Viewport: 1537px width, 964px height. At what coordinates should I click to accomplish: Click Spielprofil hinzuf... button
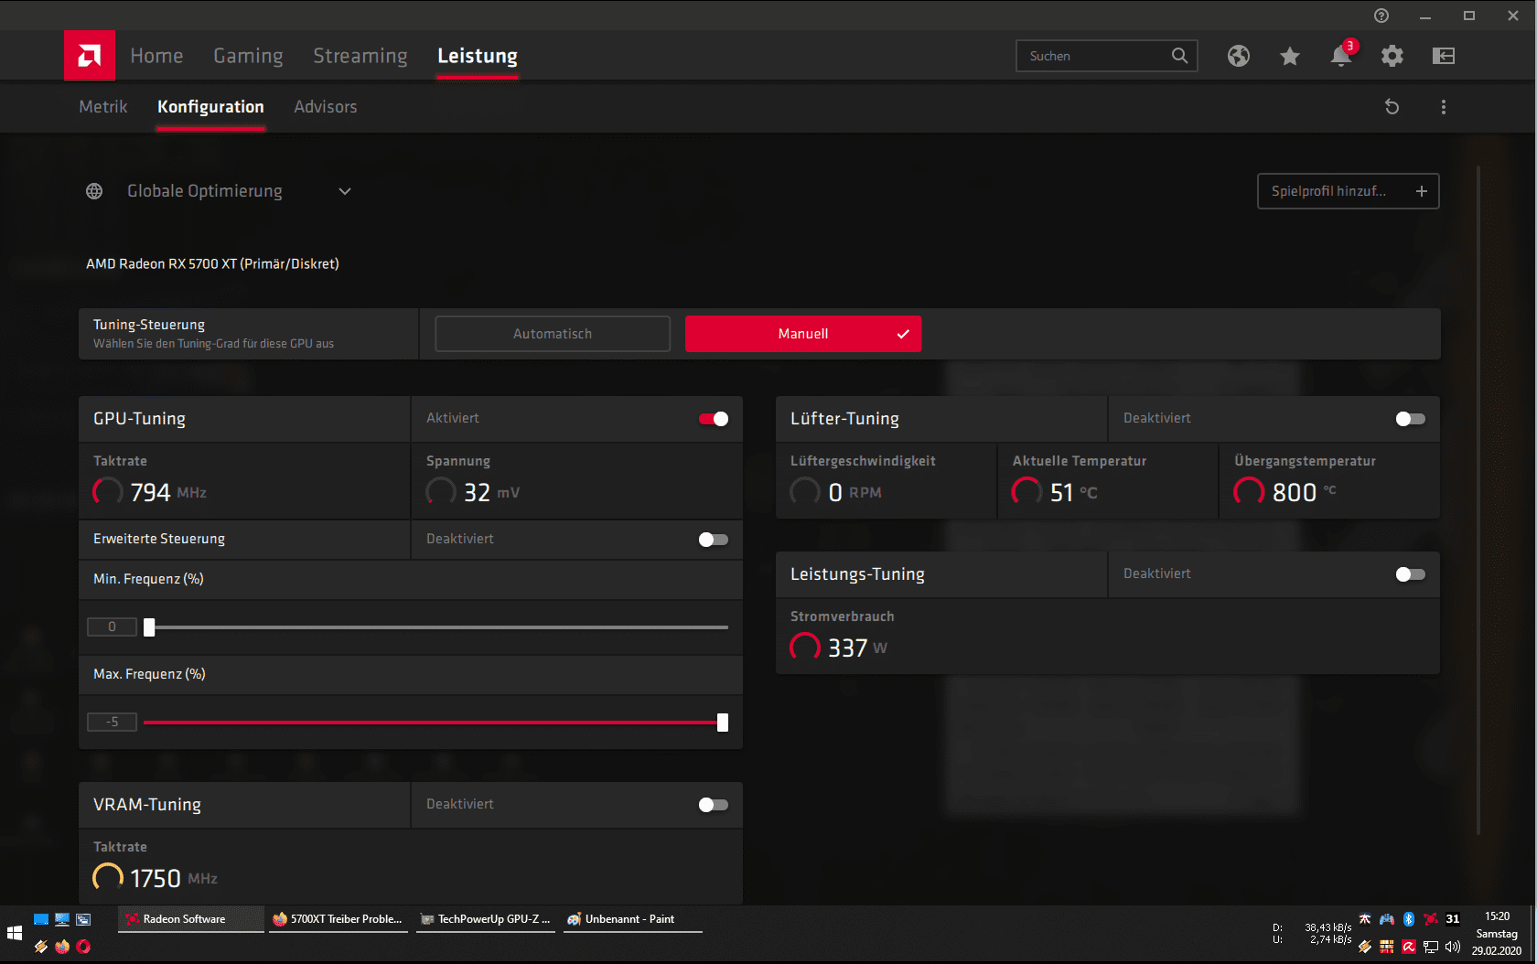(x=1349, y=191)
